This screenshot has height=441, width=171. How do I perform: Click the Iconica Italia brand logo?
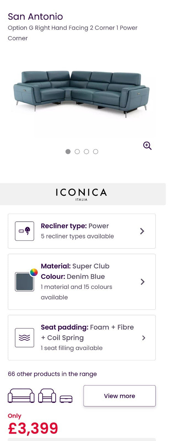coord(82,194)
